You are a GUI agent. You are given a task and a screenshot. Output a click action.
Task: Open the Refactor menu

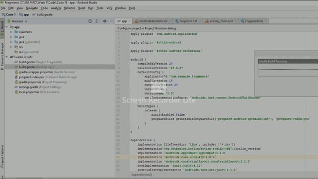[70, 8]
